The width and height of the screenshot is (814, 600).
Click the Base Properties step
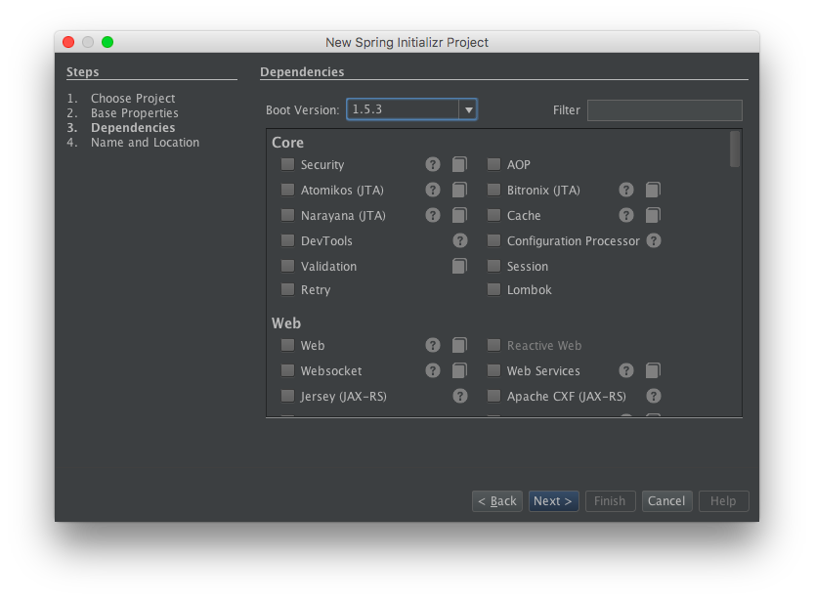point(135,112)
